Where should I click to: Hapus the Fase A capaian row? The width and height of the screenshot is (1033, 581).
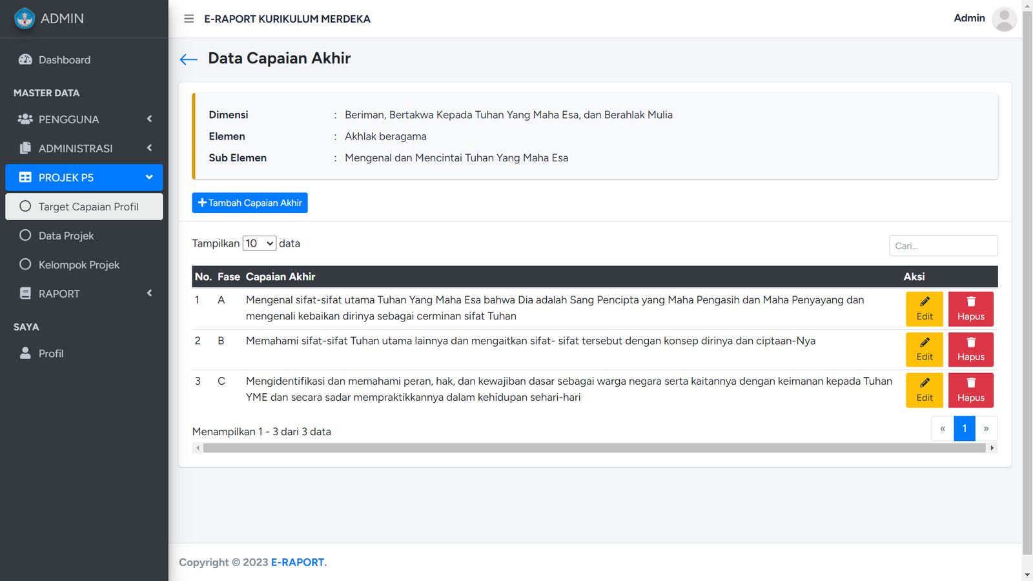tap(970, 309)
